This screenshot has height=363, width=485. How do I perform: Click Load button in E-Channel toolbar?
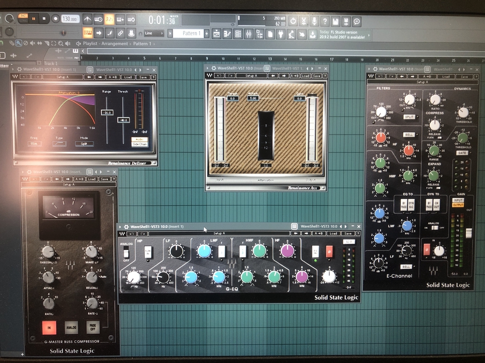[446, 77]
